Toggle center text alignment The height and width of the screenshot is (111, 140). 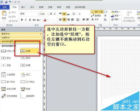pos(64,19)
